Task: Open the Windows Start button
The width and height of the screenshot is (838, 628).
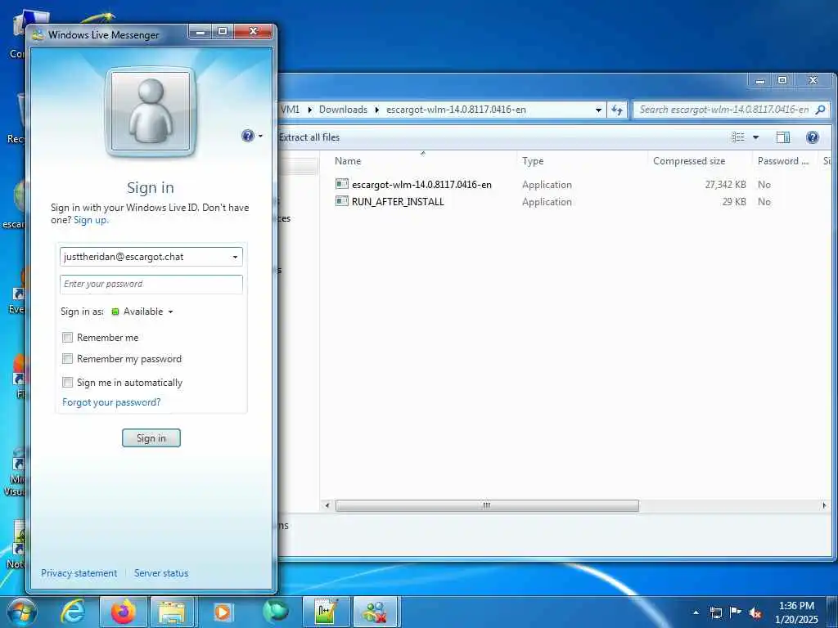Action: tap(22, 612)
